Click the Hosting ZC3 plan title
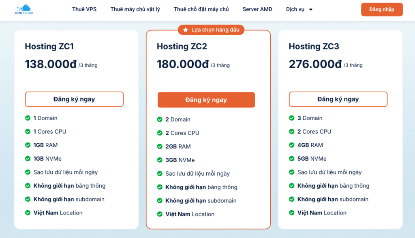 pyautogui.click(x=314, y=47)
